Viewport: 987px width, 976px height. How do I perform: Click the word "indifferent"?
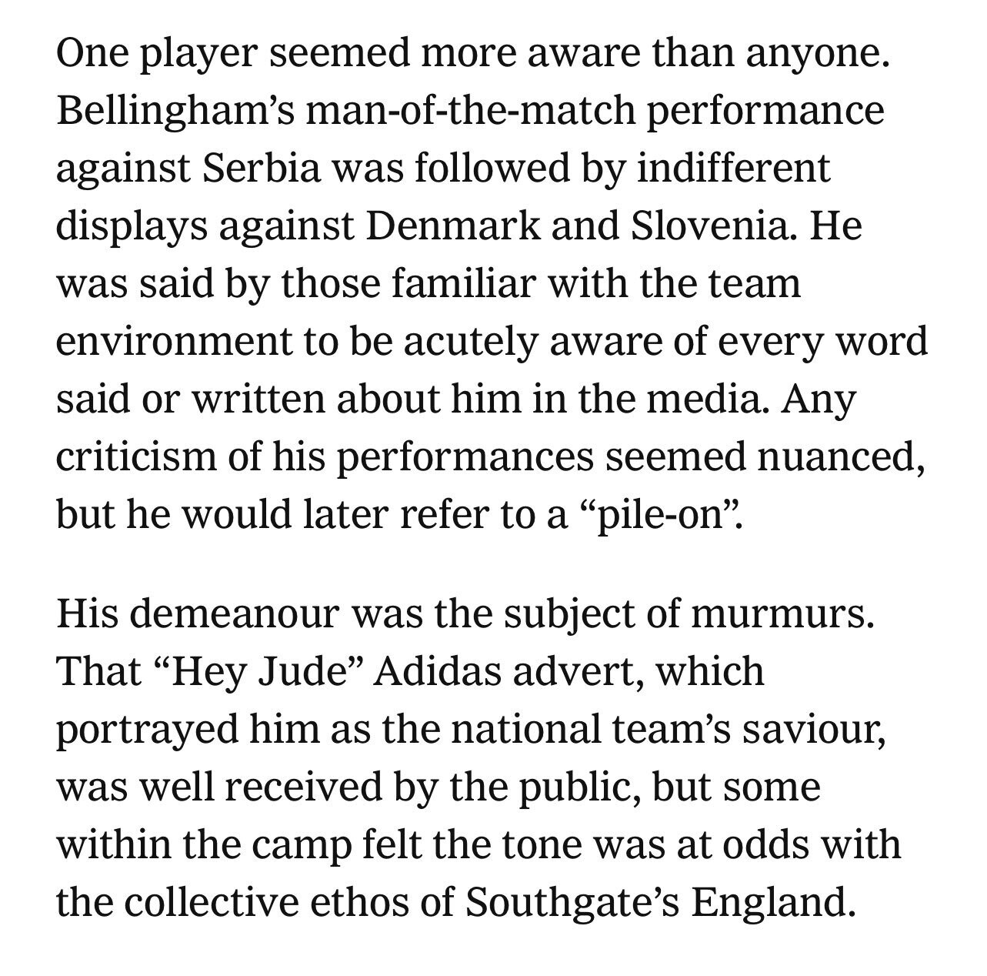735,169
